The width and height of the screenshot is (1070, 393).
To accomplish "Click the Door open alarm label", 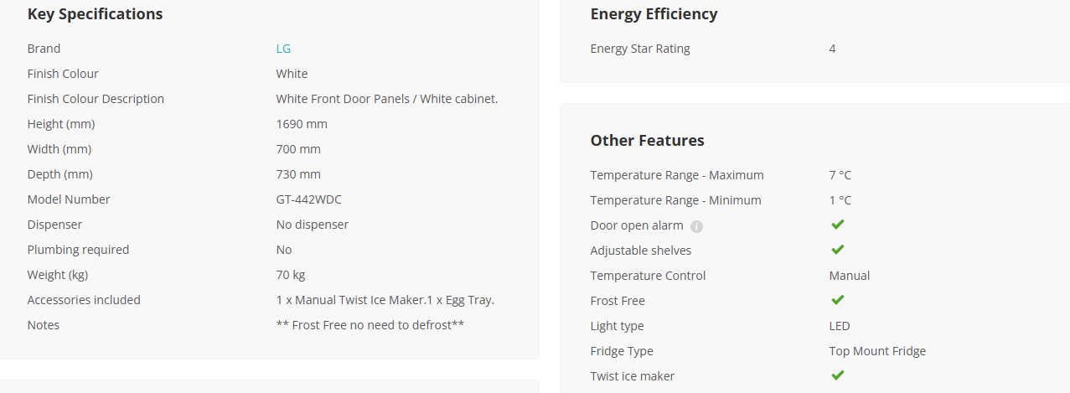I will tap(637, 225).
